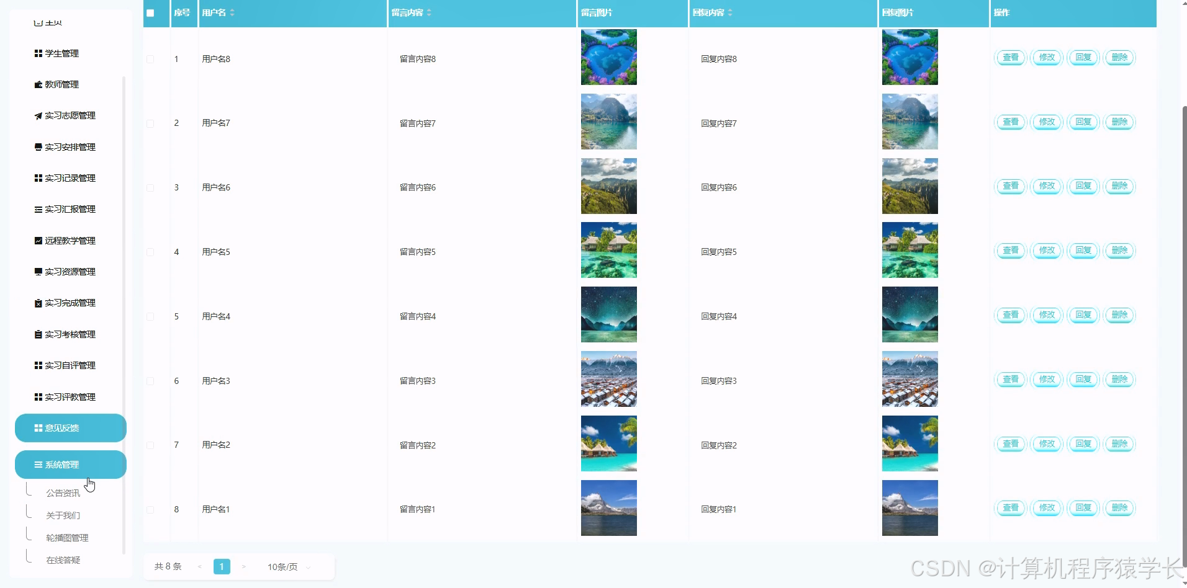Click the list icon beside 实习汇报管理
The image size is (1187, 588).
click(x=38, y=210)
